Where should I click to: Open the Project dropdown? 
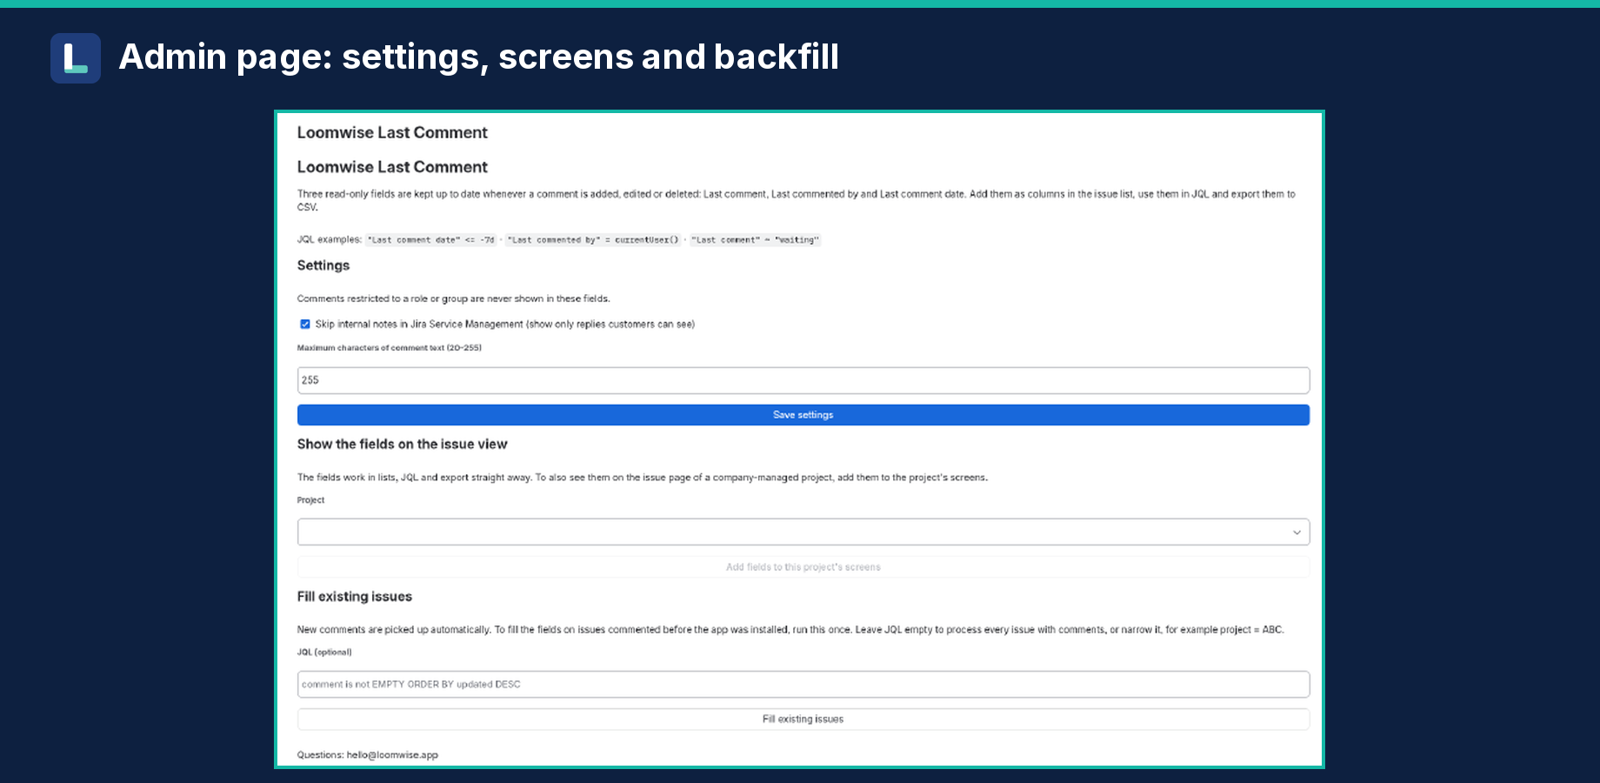803,532
